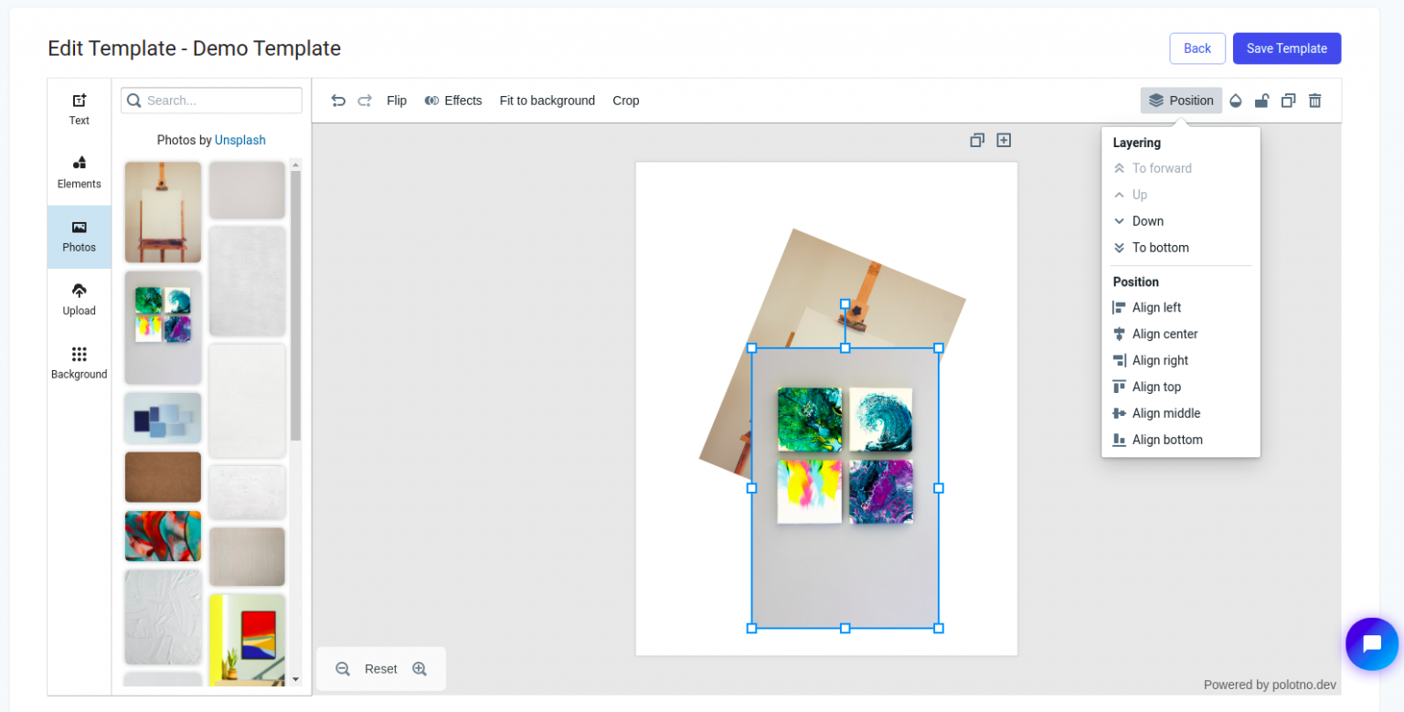Click scrollbar down arrow in photo list

pyautogui.click(x=295, y=679)
